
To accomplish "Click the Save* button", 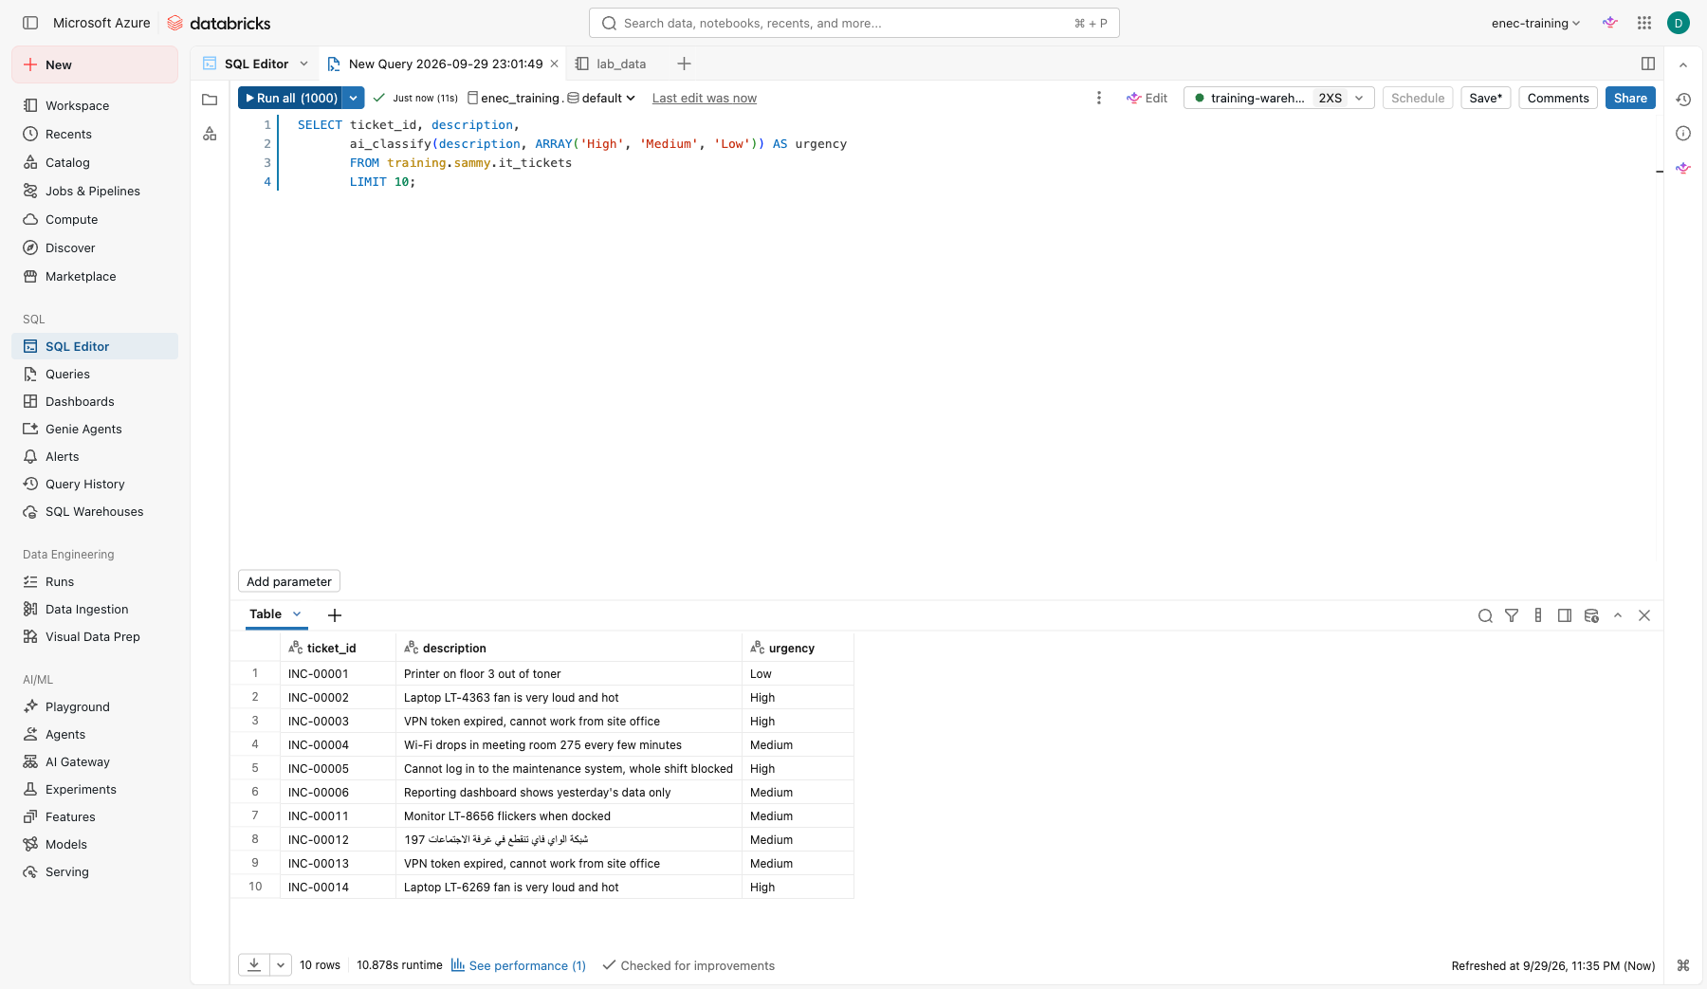I will (x=1485, y=98).
